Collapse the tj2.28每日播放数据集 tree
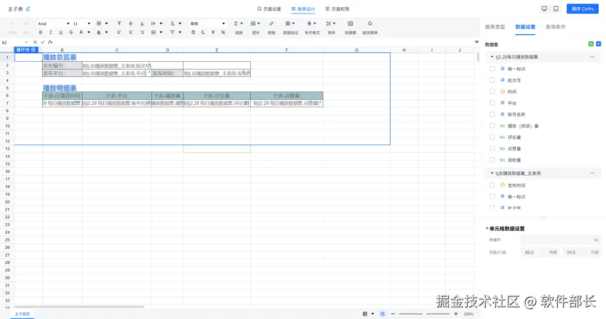The image size is (606, 319). pos(492,57)
